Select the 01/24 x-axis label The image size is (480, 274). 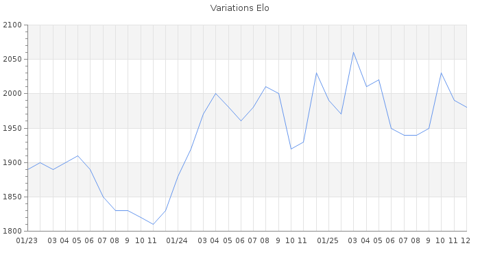(178, 240)
